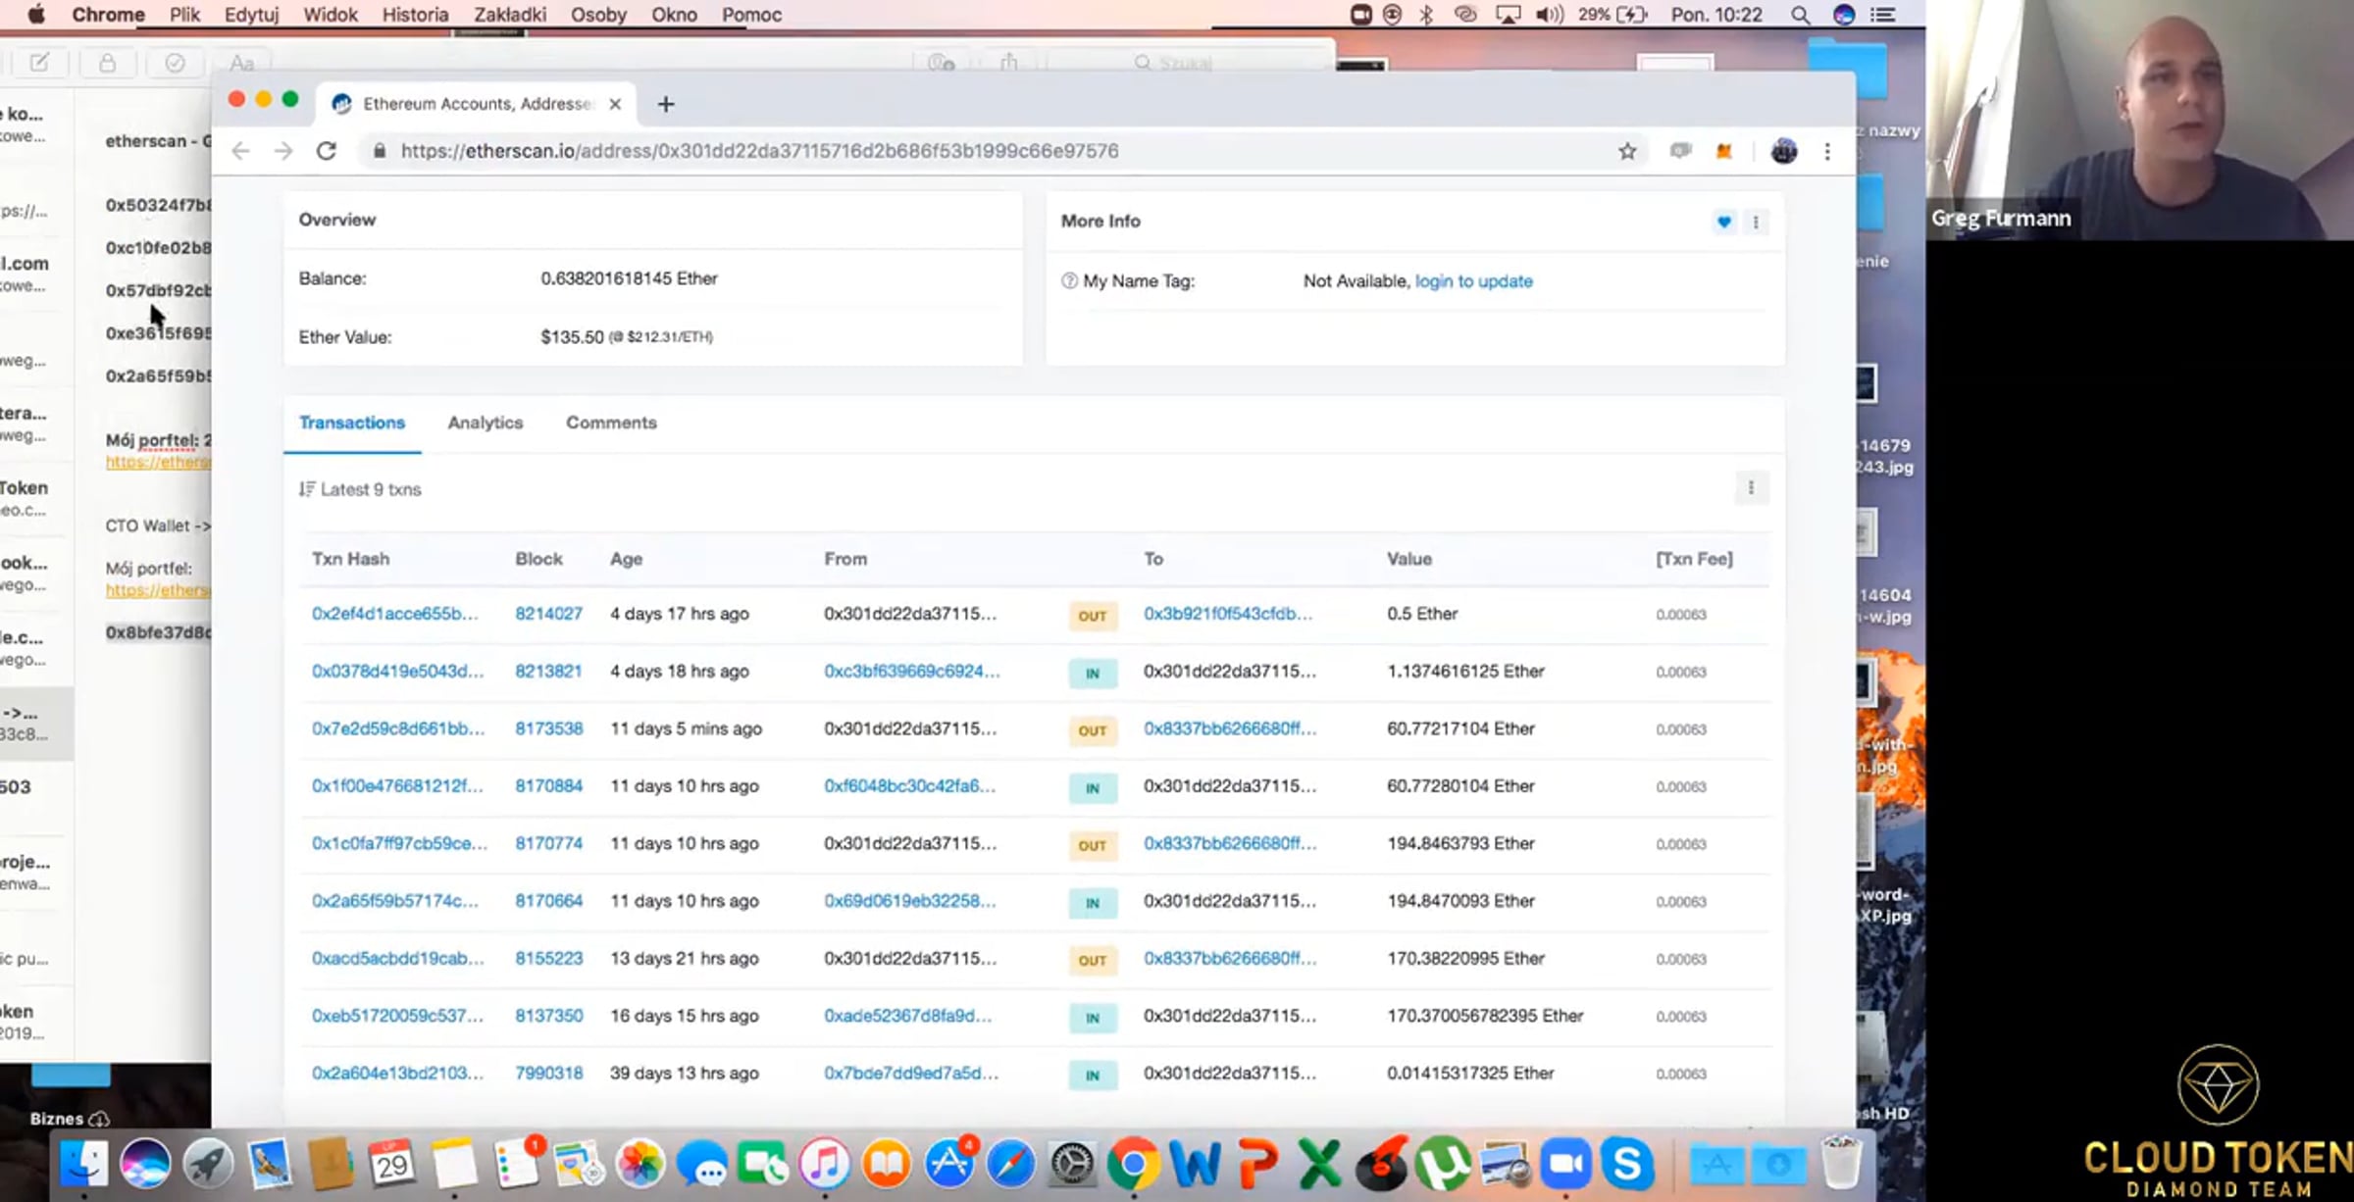Click the Notes compose icon in background window
This screenshot has height=1202, width=2354.
tap(39, 63)
